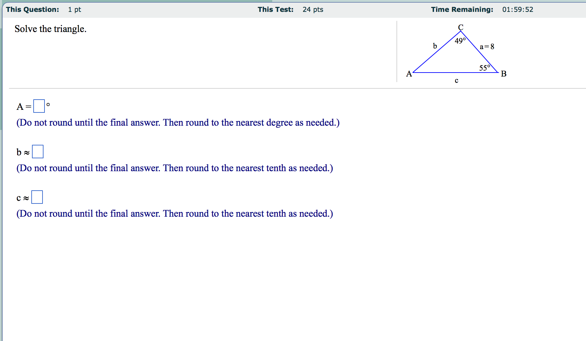Select vertex A in the triangle figure
The image size is (586, 341).
point(409,74)
